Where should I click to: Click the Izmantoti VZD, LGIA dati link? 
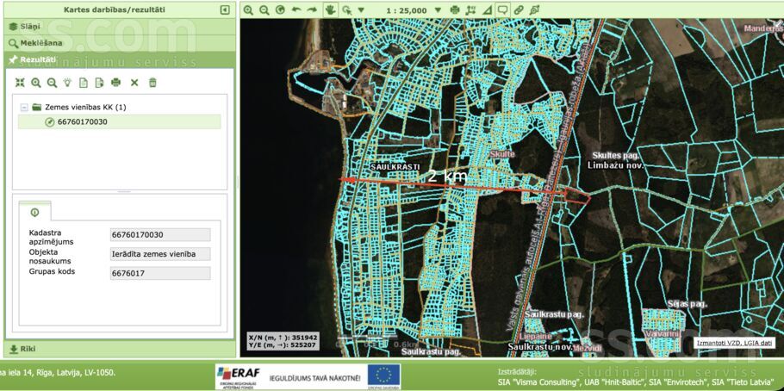[734, 343]
